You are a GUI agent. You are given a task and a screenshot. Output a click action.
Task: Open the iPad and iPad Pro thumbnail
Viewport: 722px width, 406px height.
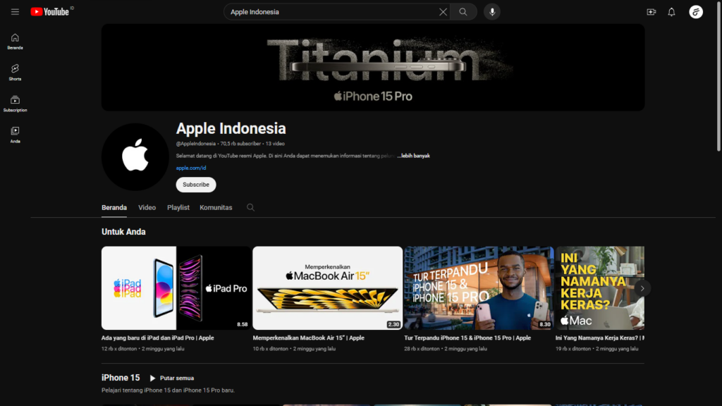(176, 288)
